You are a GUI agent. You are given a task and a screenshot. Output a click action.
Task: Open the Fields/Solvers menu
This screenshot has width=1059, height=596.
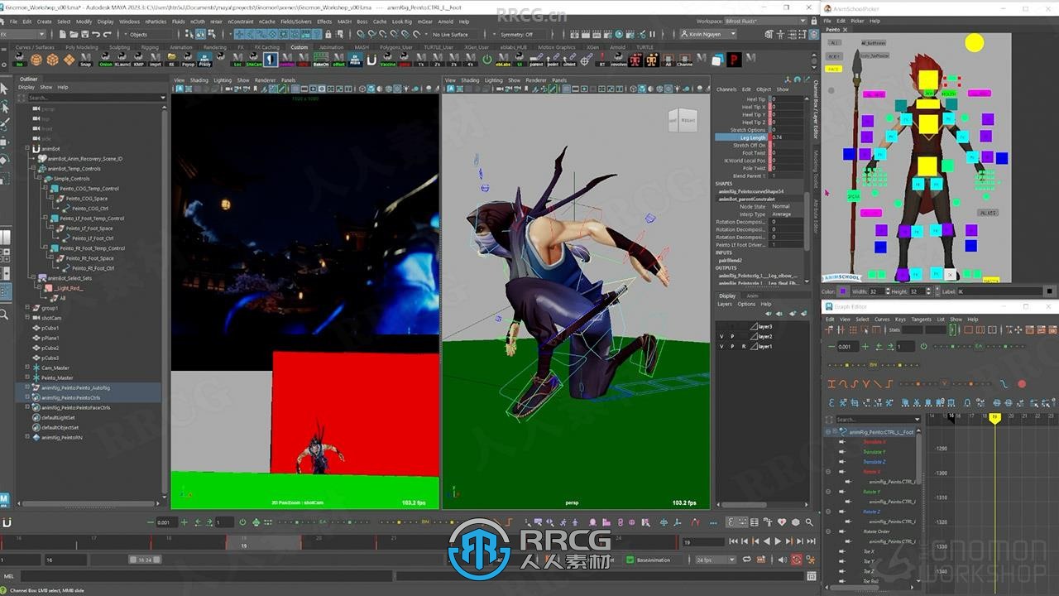[296, 22]
